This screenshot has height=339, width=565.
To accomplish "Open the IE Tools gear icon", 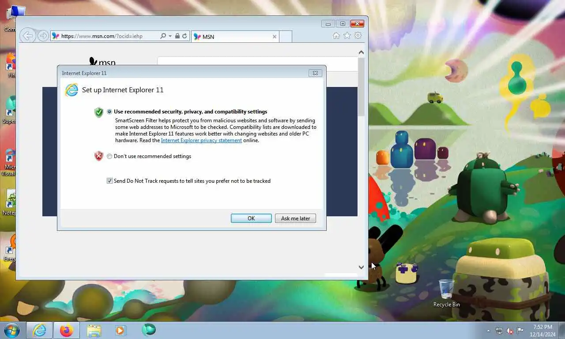I will click(358, 36).
